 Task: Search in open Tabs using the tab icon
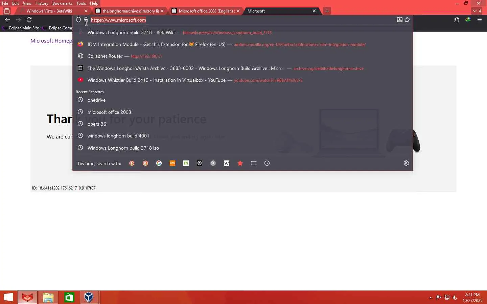tap(254, 163)
